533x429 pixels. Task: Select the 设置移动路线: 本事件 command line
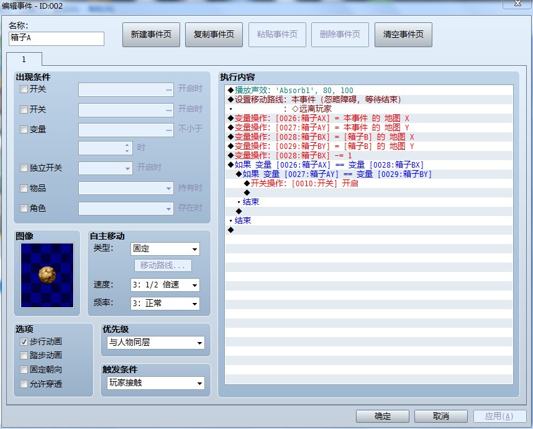pyautogui.click(x=369, y=99)
